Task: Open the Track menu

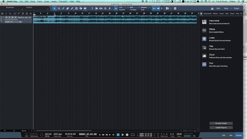Action: pos(39,2)
